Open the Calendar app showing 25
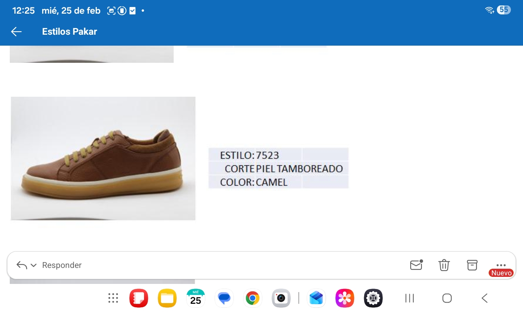Screen dimensions: 523x312 [x=196, y=298]
